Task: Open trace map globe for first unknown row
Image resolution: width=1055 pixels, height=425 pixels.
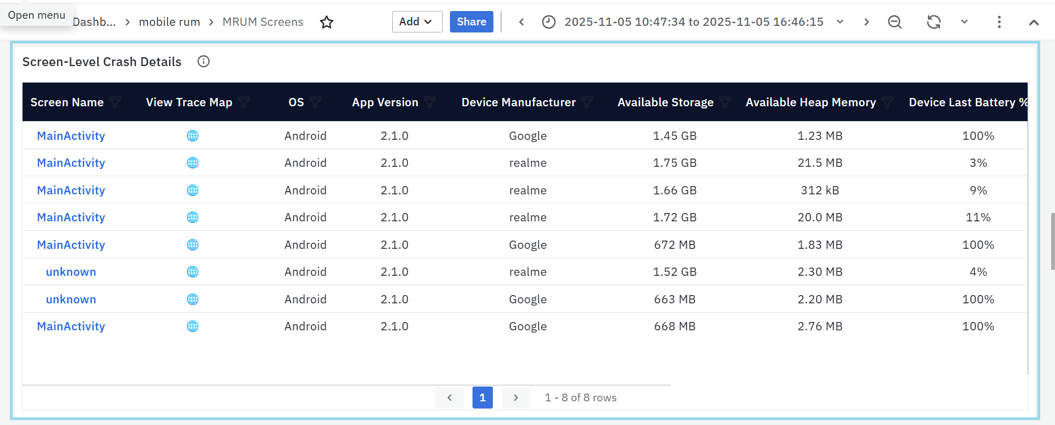Action: tap(193, 272)
